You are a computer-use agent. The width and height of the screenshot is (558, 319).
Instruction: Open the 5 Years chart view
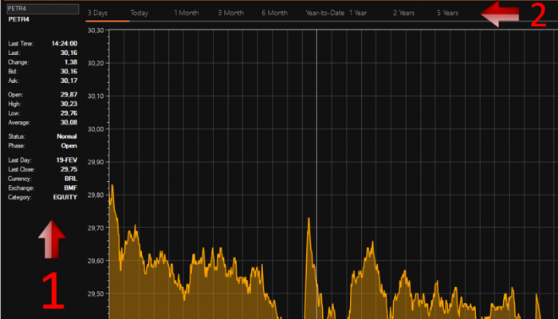coord(447,14)
